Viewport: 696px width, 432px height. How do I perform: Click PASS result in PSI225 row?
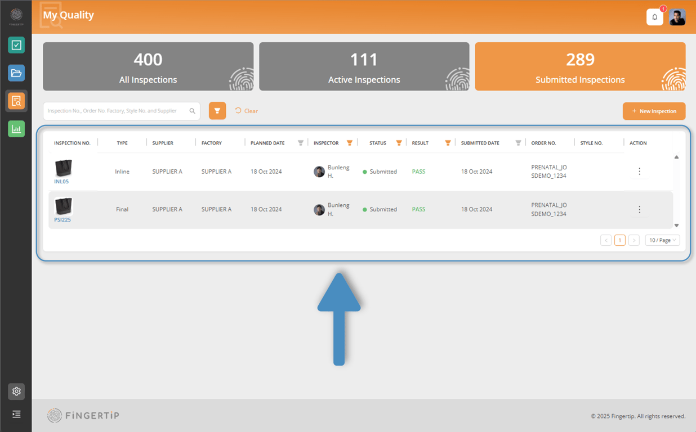point(418,209)
